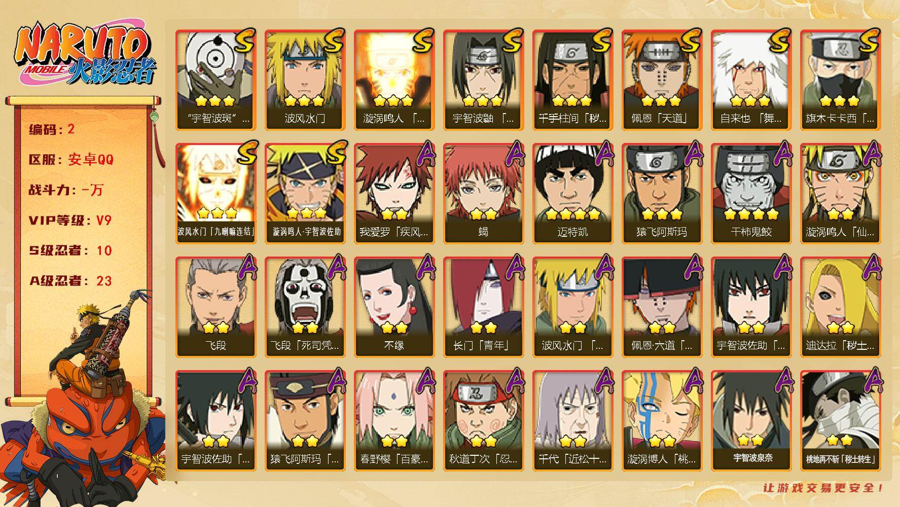Select the VIP等级 V9 text on the scroll
Screen dimensions: 900x507
point(70,221)
